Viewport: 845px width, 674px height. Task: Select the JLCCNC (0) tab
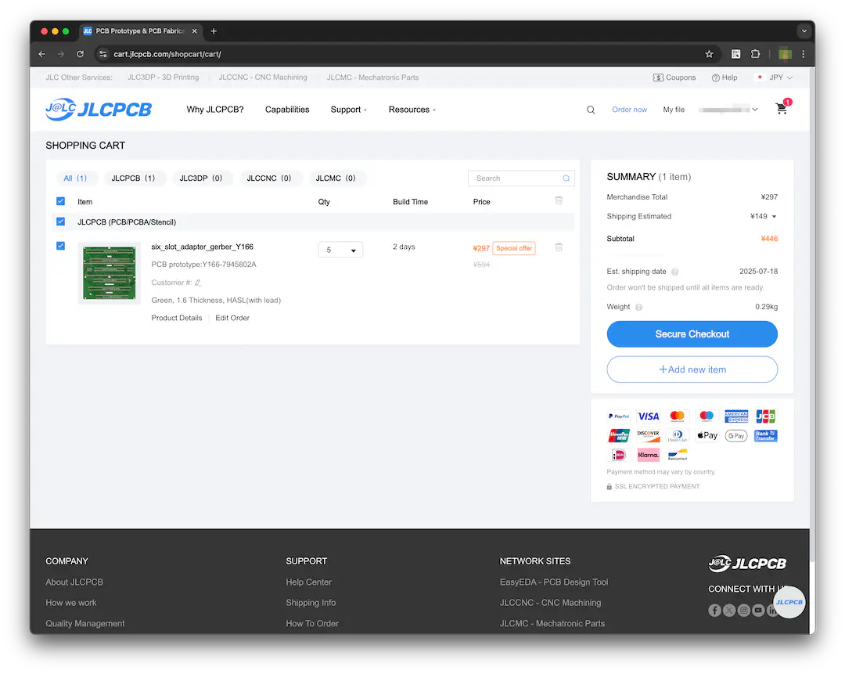click(269, 178)
